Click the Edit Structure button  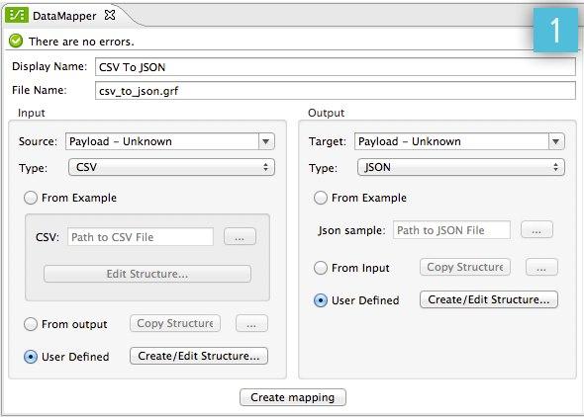tap(147, 274)
